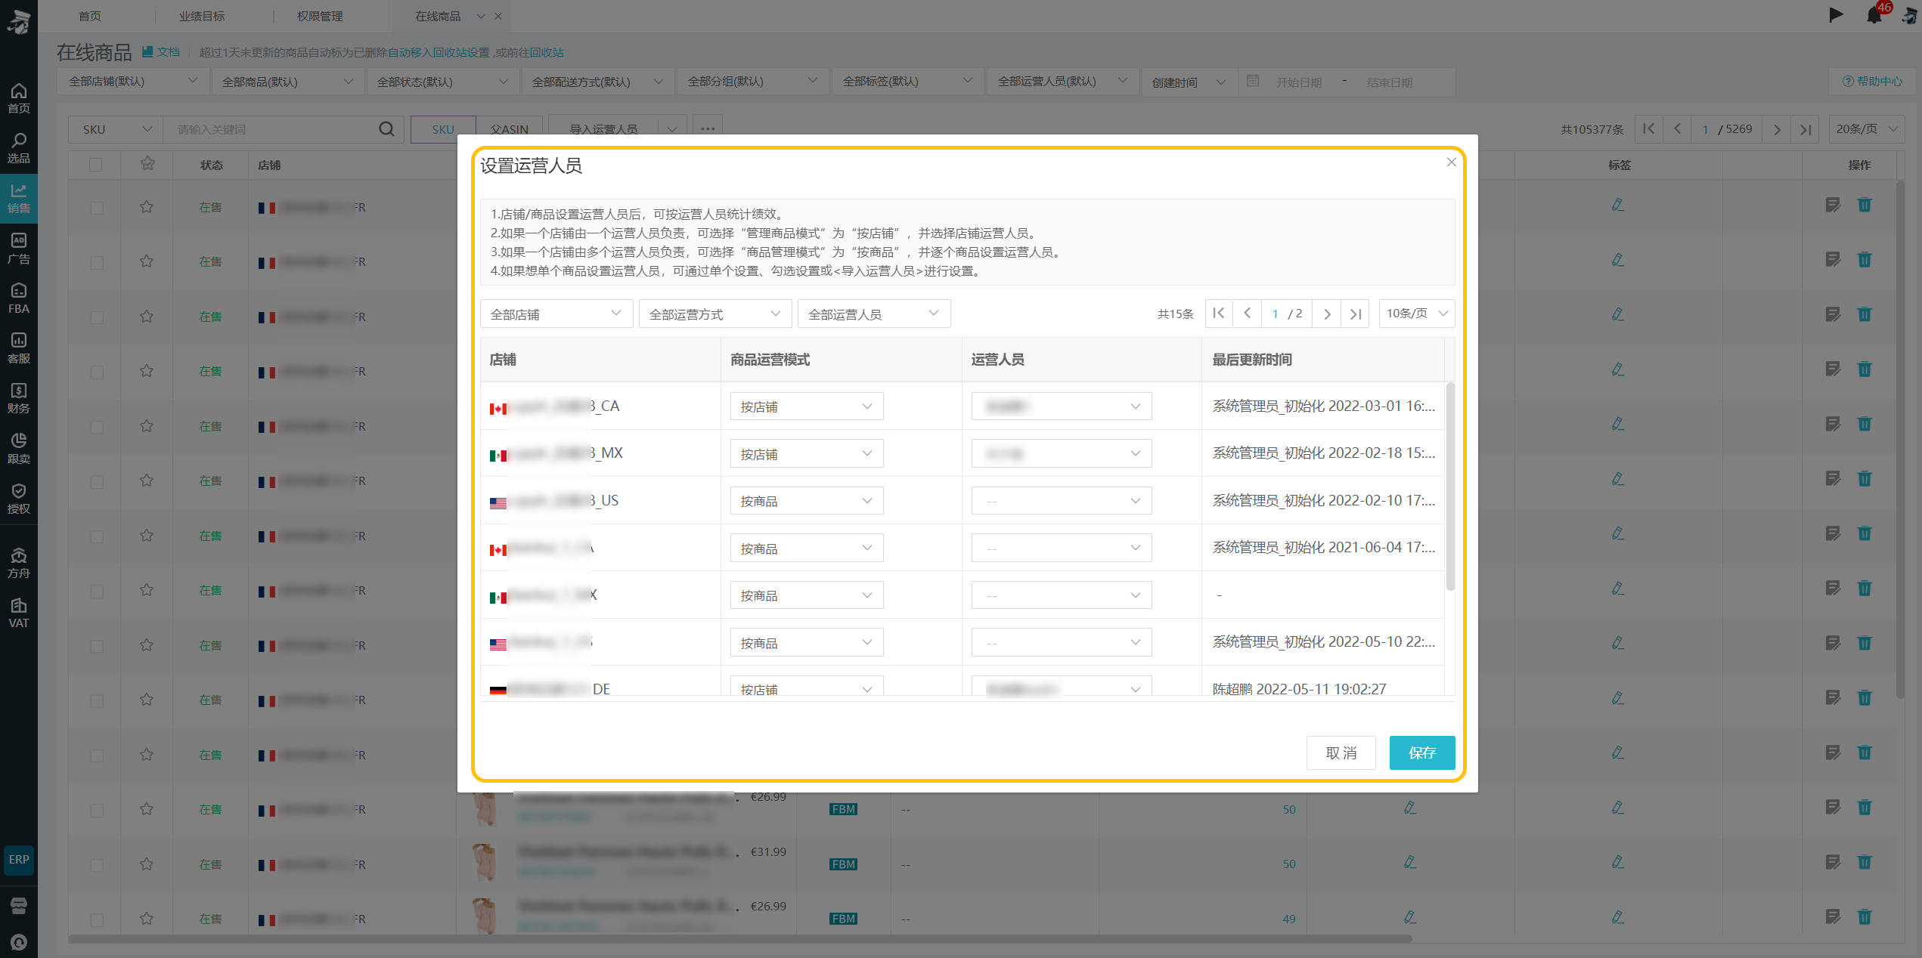This screenshot has height=958, width=1922.
Task: Click the ERP badge in sidebar
Action: coord(19,860)
